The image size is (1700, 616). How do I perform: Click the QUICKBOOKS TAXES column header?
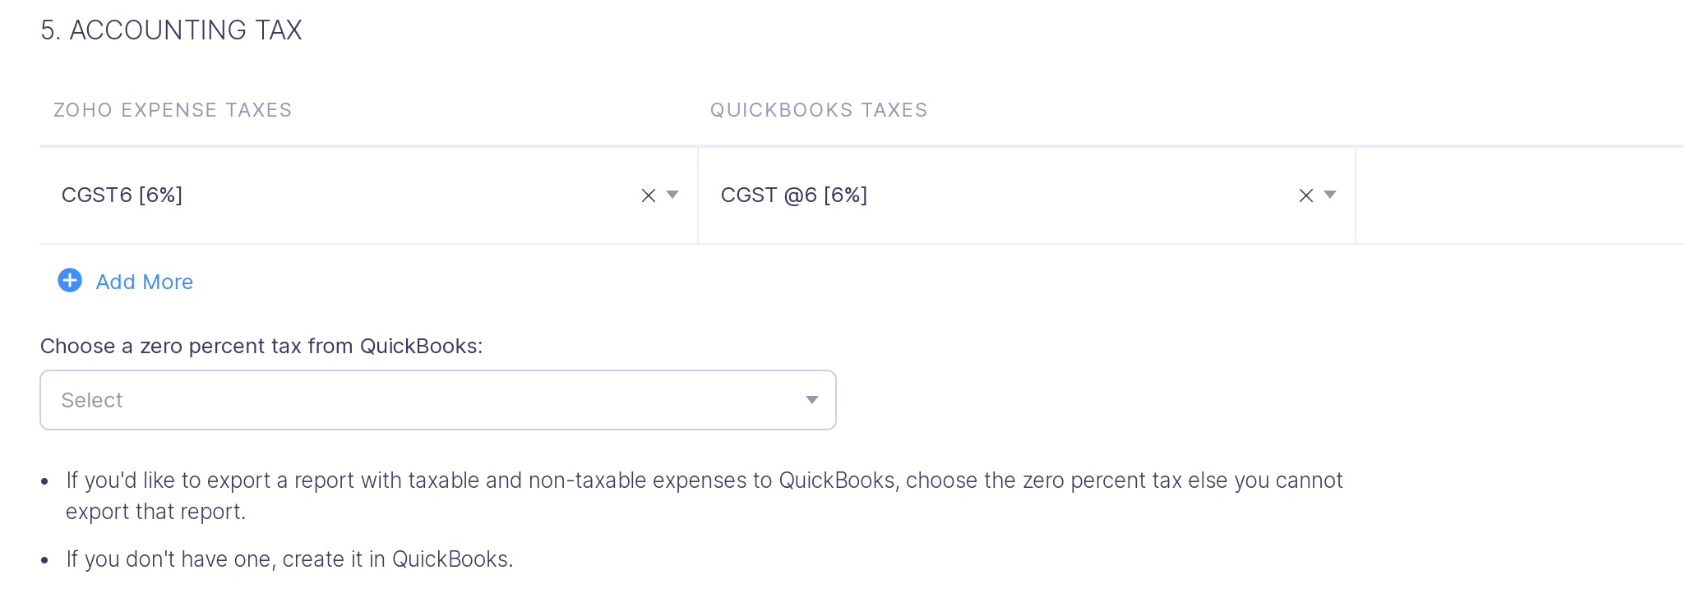point(818,109)
